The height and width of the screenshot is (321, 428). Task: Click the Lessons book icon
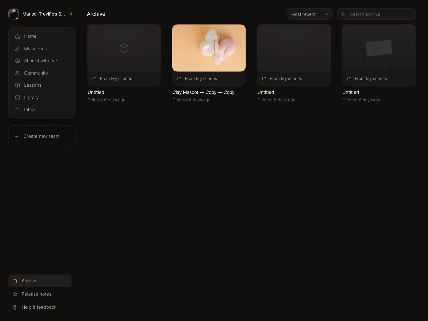coord(18,85)
